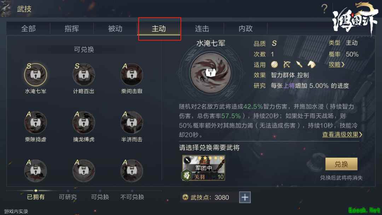Open the 主动 tab
The width and height of the screenshot is (382, 215).
[159, 29]
